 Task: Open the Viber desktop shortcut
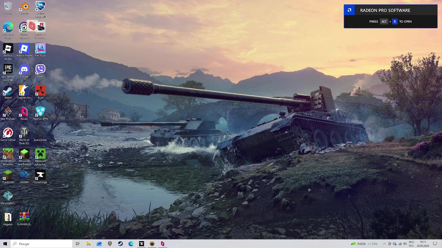(x=40, y=71)
